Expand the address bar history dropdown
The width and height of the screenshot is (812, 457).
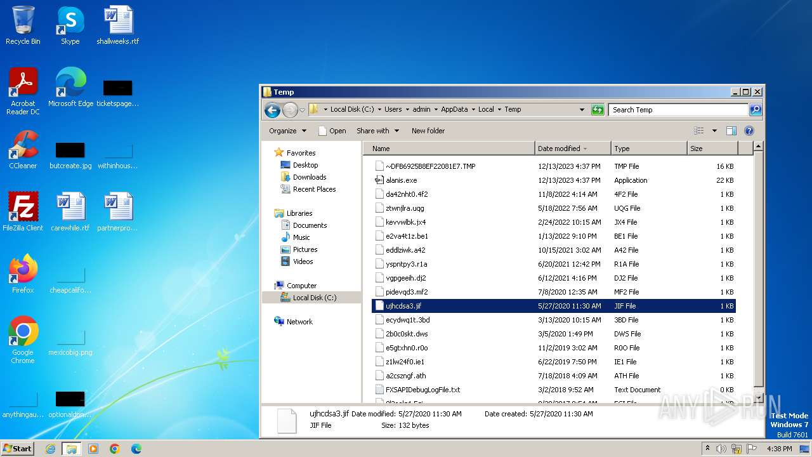click(582, 110)
